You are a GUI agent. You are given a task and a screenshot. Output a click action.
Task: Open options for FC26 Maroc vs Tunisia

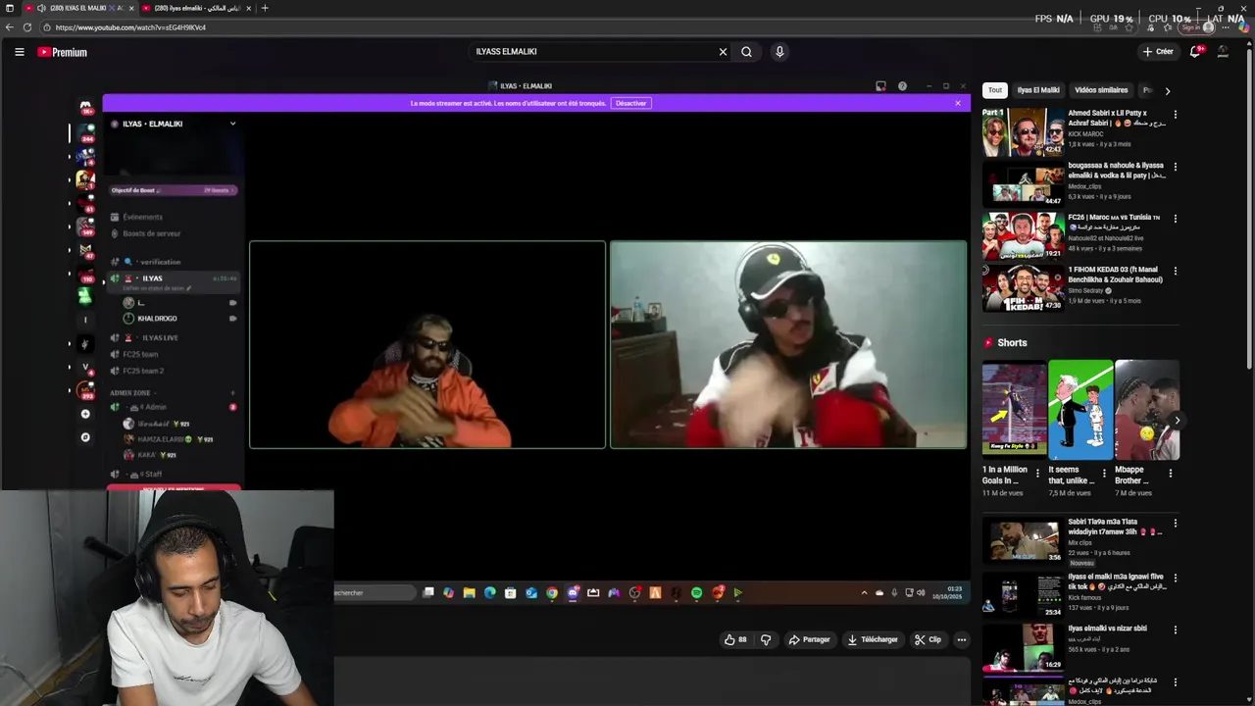[1175, 218]
